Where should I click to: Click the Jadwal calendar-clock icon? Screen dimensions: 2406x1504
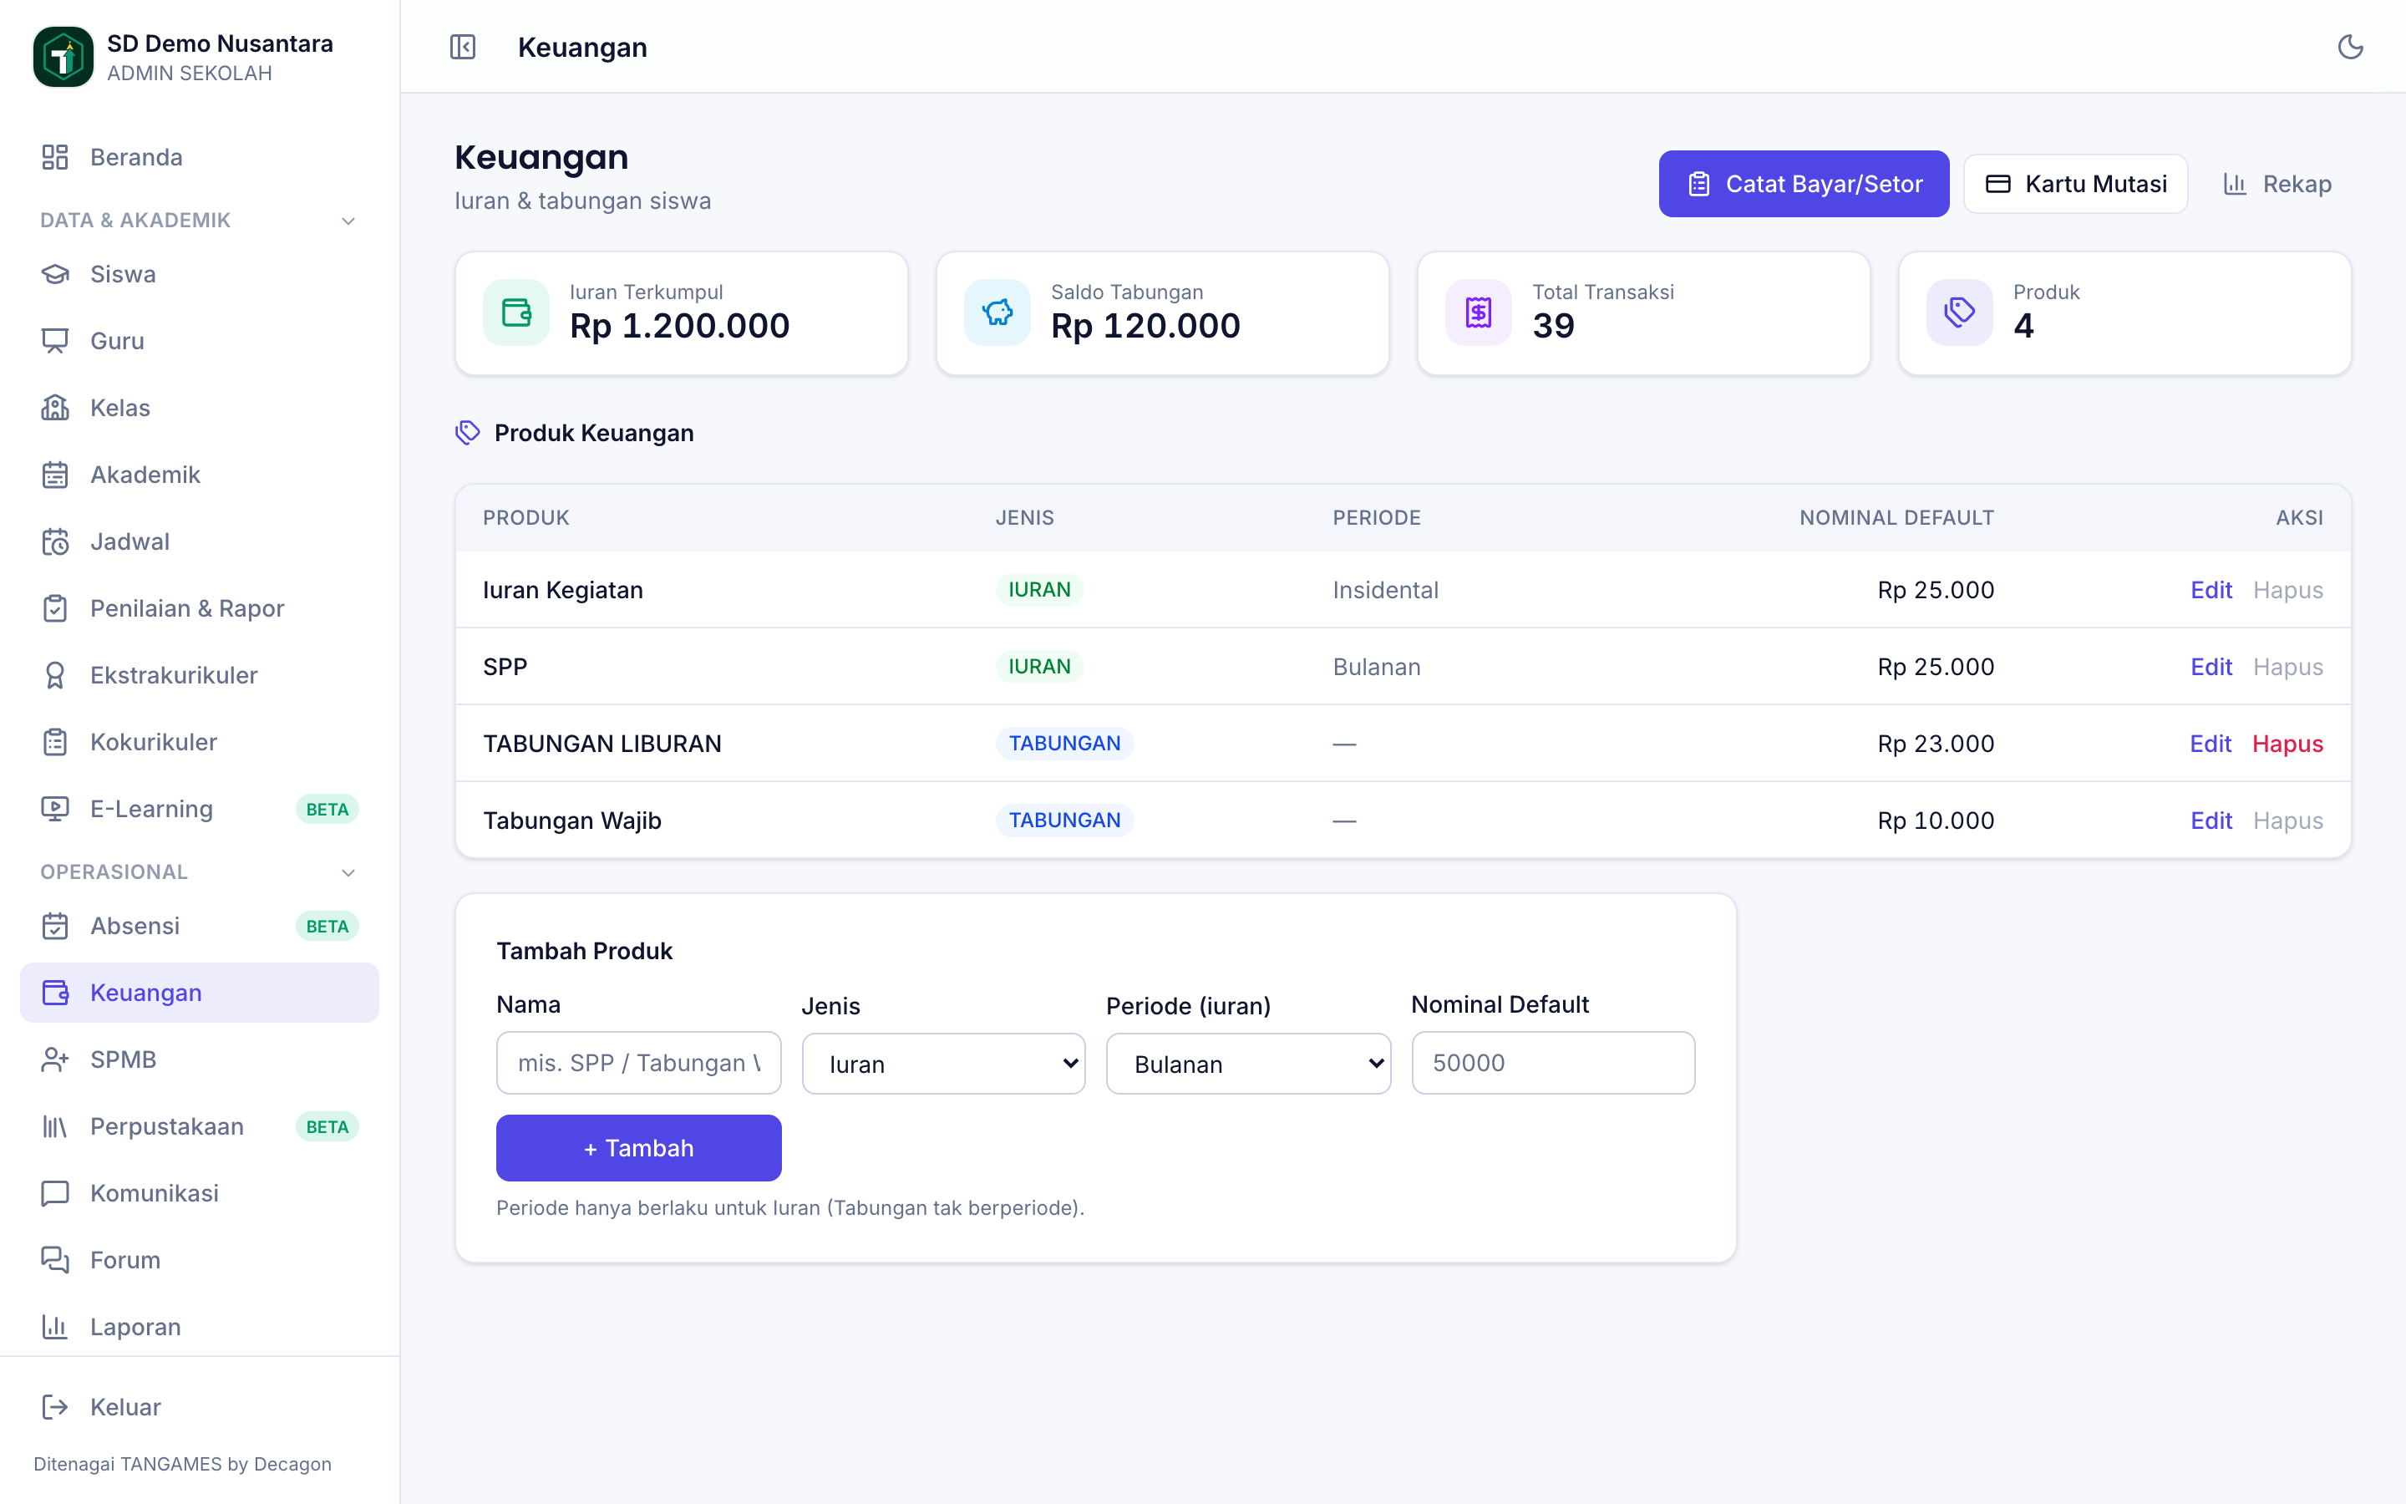tap(54, 541)
